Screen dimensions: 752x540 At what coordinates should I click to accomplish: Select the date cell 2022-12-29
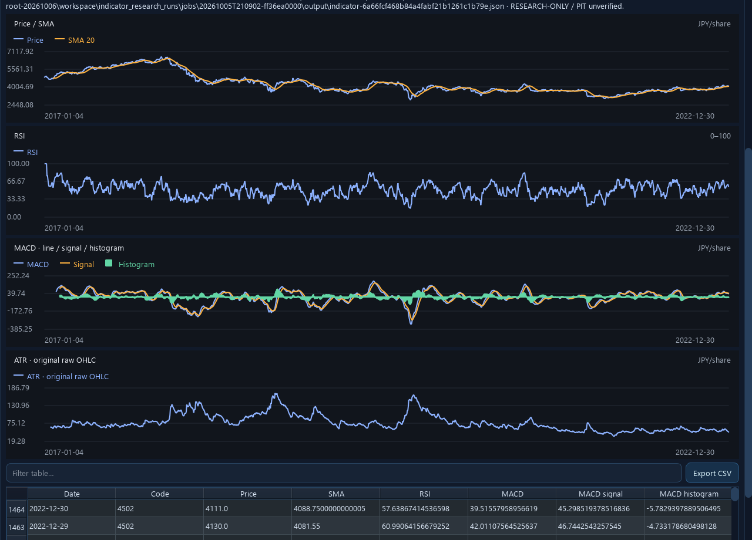72,526
